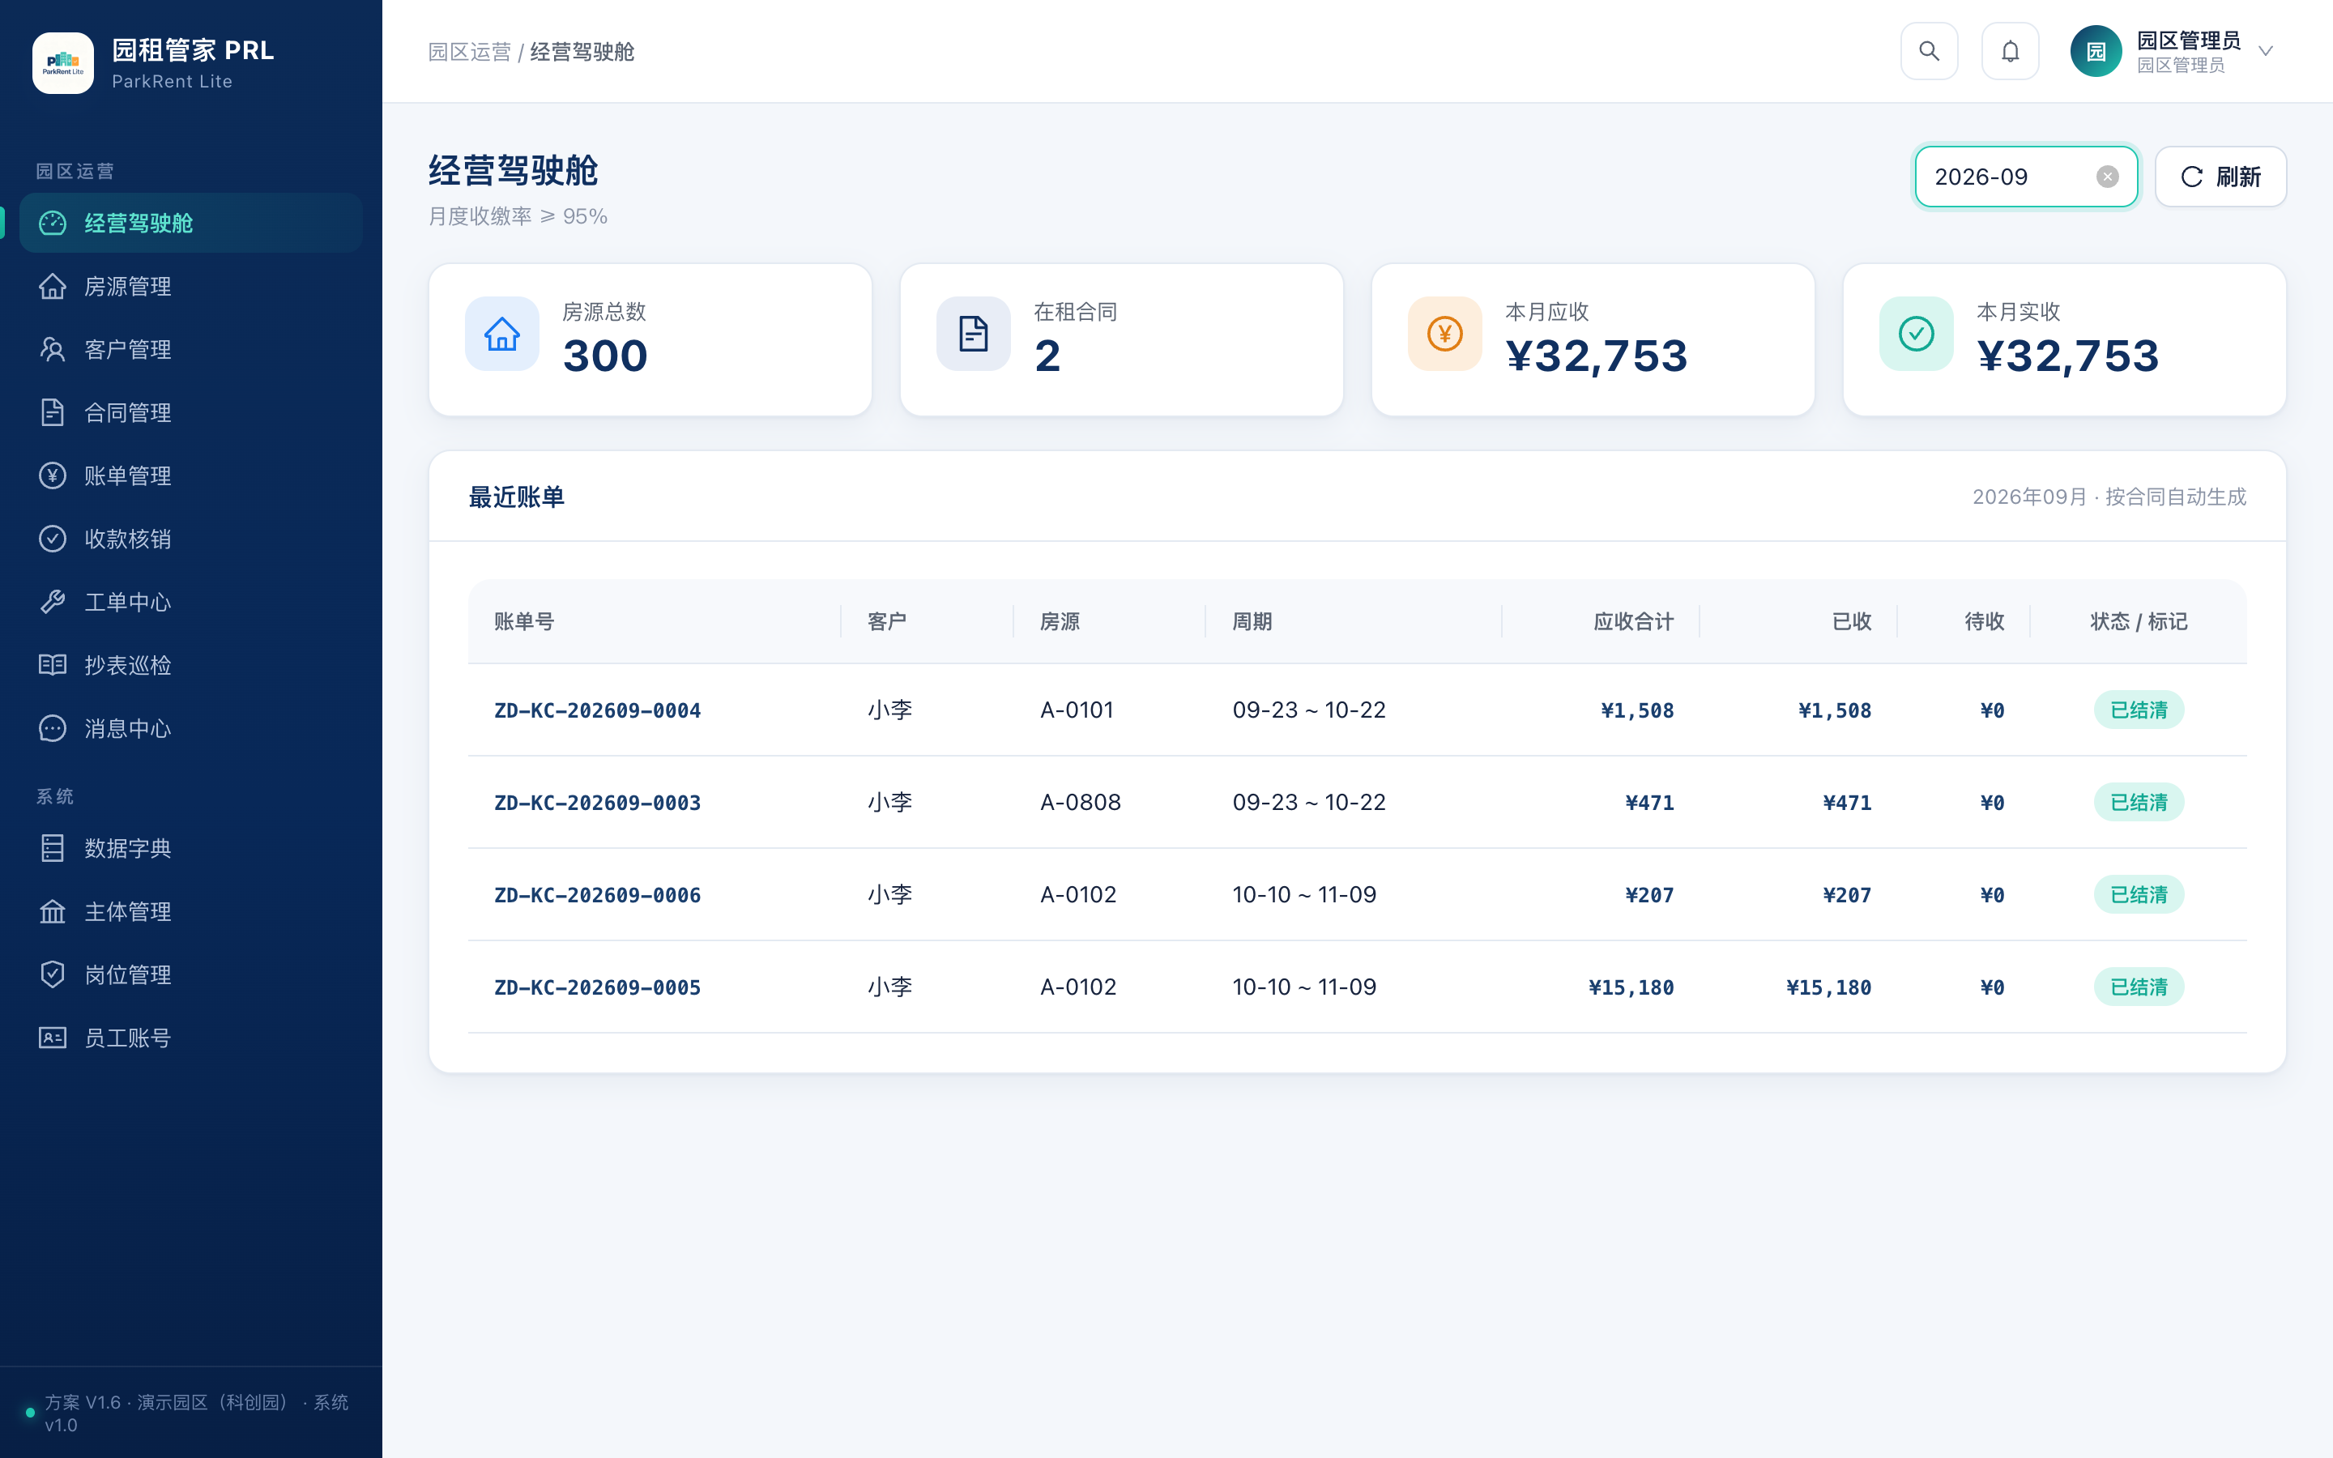
Task: Open 数据字典 menu item
Action: click(x=191, y=847)
